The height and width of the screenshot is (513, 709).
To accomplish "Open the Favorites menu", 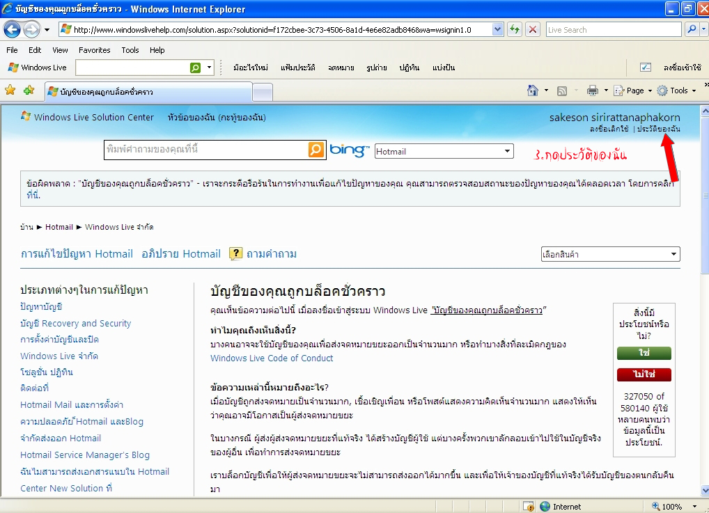I will pyautogui.click(x=95, y=50).
